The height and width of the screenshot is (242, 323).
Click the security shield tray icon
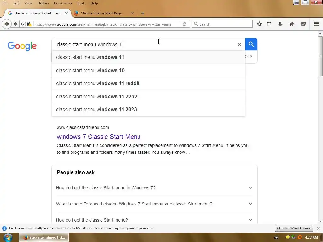tap(288, 238)
